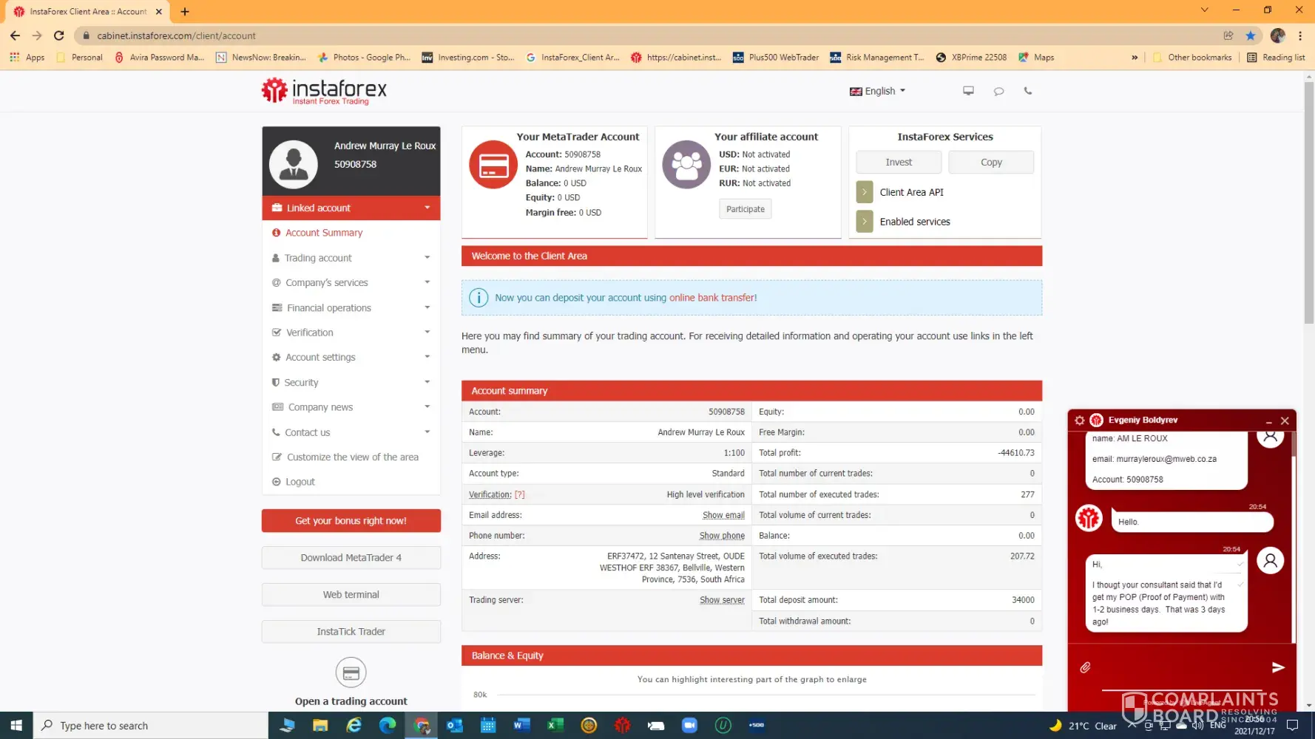Click the Client Area API arrow icon

pos(864,192)
